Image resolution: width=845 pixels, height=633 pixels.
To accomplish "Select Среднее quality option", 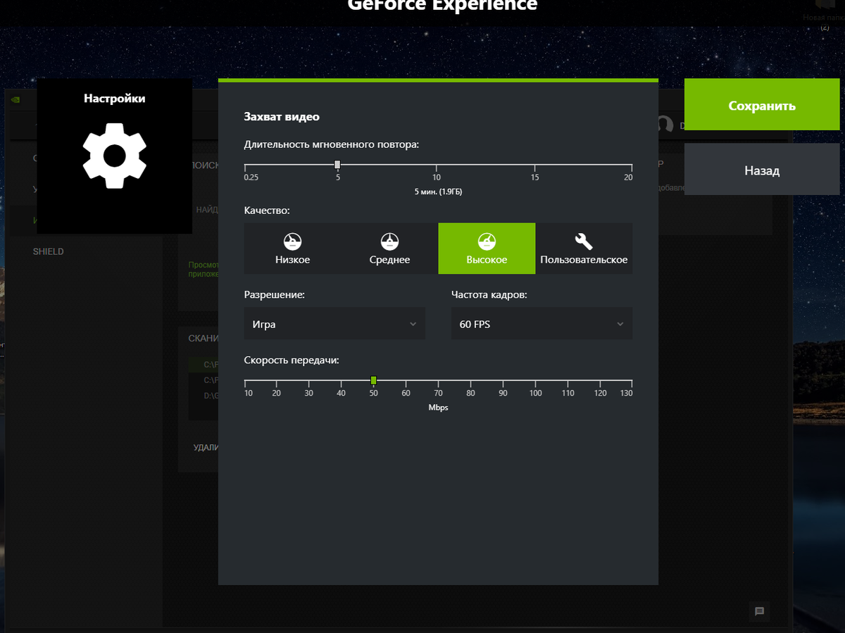I will coord(390,249).
